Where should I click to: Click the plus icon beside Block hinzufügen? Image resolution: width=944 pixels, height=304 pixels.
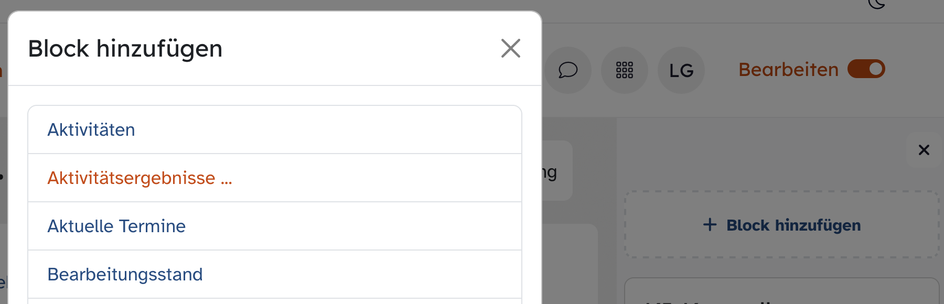(x=710, y=225)
